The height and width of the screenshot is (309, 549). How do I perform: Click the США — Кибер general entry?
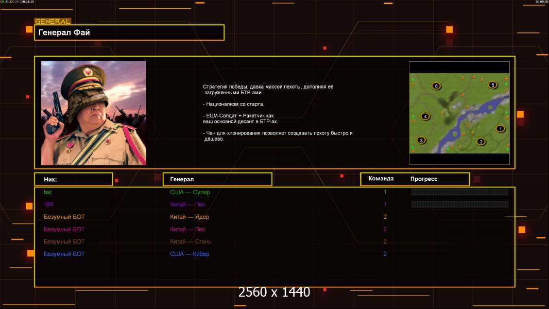[x=190, y=254]
